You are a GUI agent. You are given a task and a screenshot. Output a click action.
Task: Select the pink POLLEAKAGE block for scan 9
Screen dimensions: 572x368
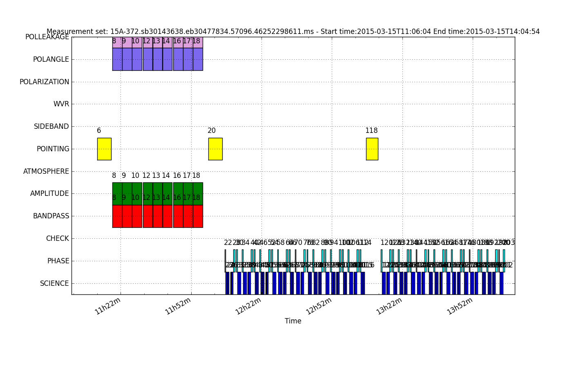[x=127, y=43]
